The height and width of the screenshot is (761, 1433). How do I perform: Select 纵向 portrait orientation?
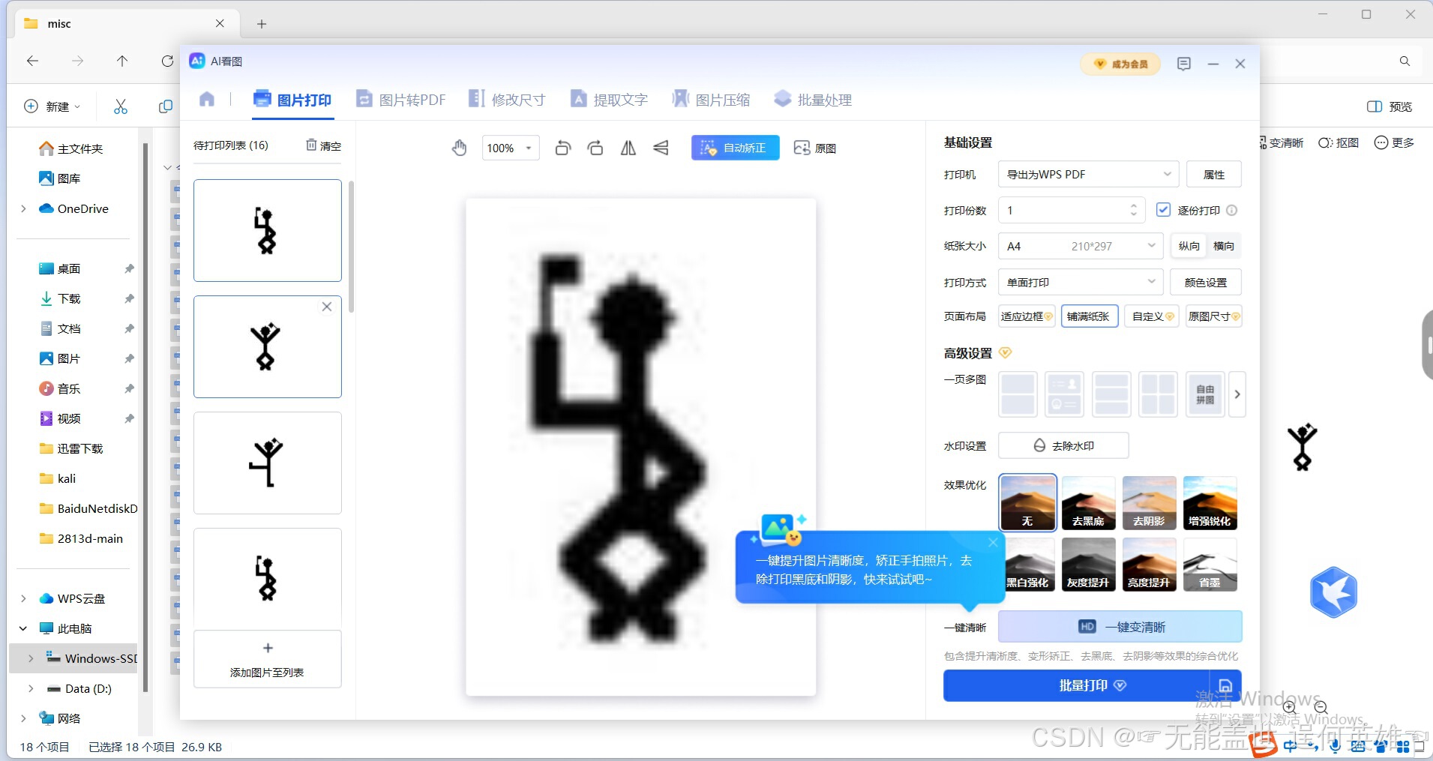click(1189, 246)
